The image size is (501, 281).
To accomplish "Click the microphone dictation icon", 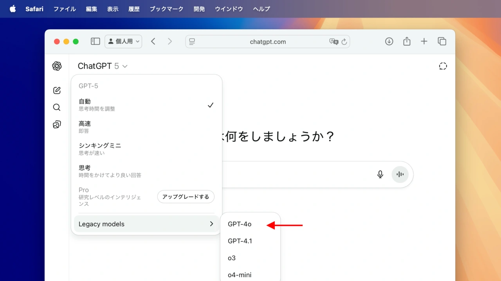I will click(x=380, y=174).
